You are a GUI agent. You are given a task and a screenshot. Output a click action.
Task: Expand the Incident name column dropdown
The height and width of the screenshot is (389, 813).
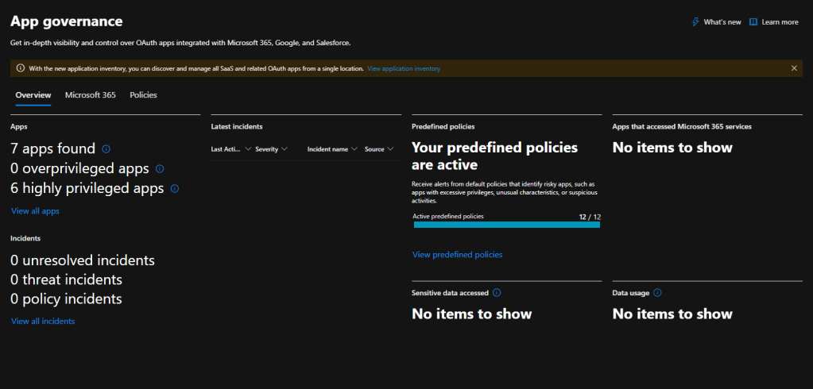(354, 149)
